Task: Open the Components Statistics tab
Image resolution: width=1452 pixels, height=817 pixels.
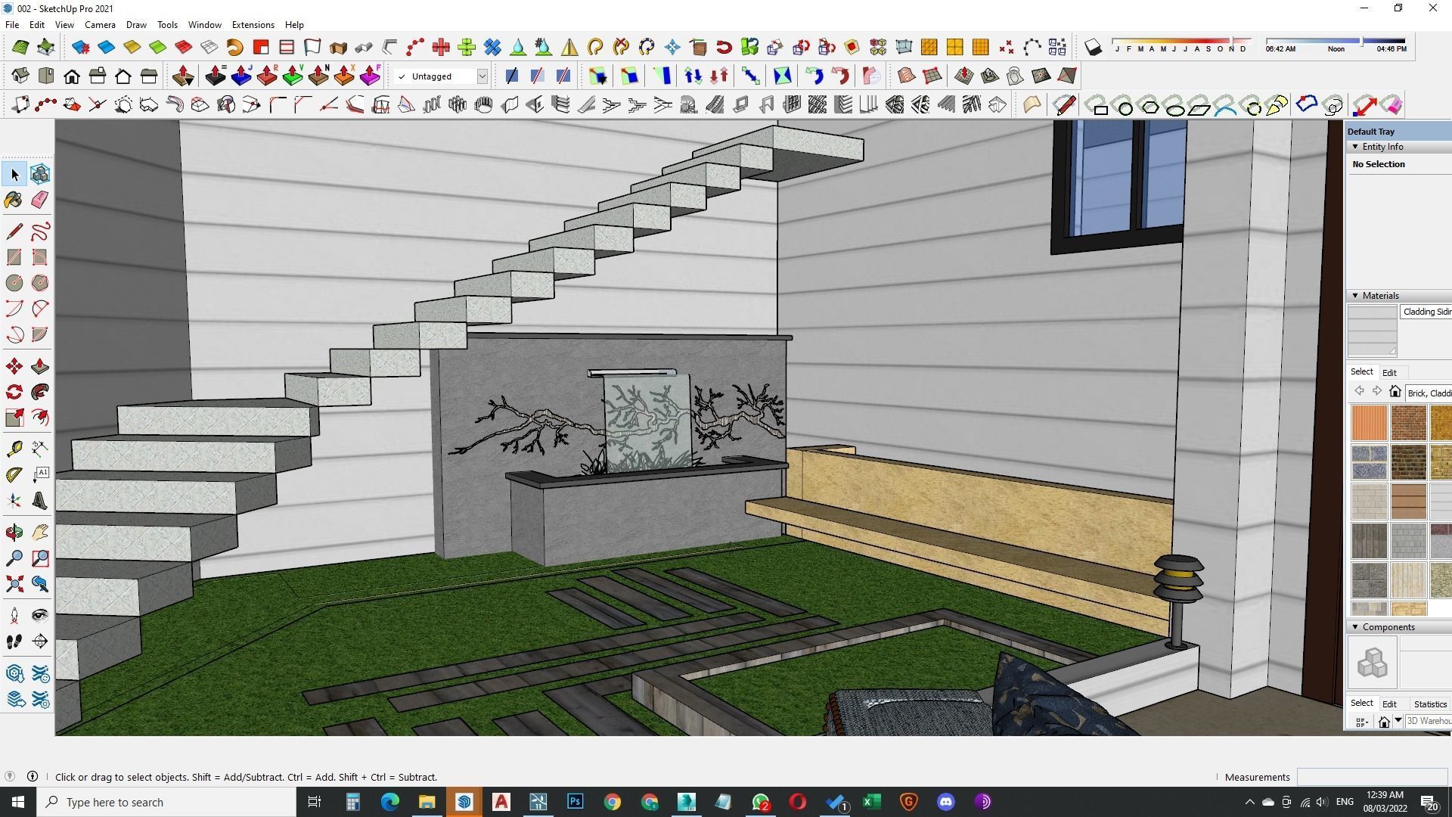Action: pyautogui.click(x=1429, y=704)
